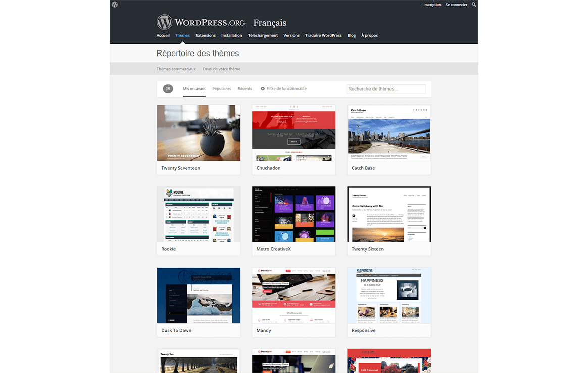Image resolution: width=588 pixels, height=373 pixels.
Task: Click the gear icon beside Filtre de fonctionnalité
Action: point(263,89)
